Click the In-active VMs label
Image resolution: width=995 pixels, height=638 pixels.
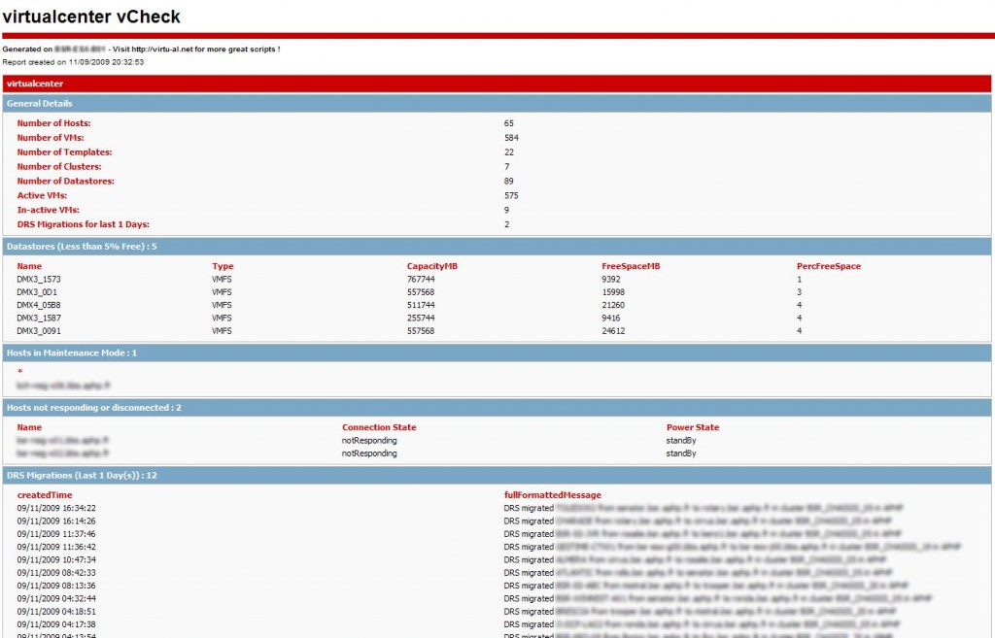[x=49, y=210]
